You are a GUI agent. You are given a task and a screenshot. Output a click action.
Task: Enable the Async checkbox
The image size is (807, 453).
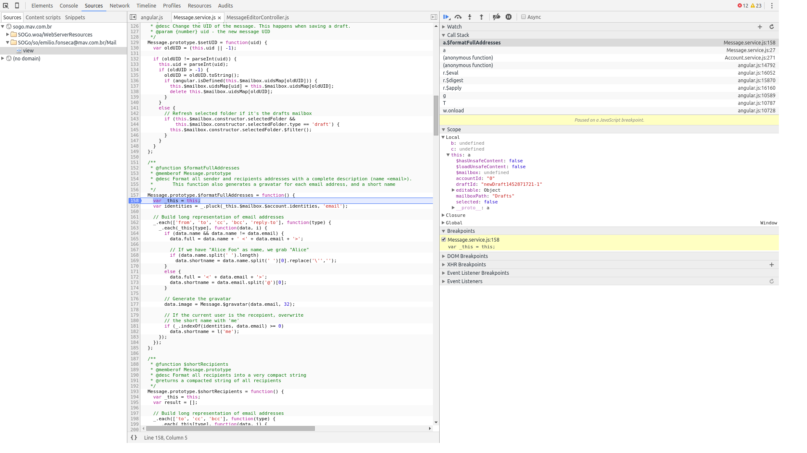(x=523, y=17)
